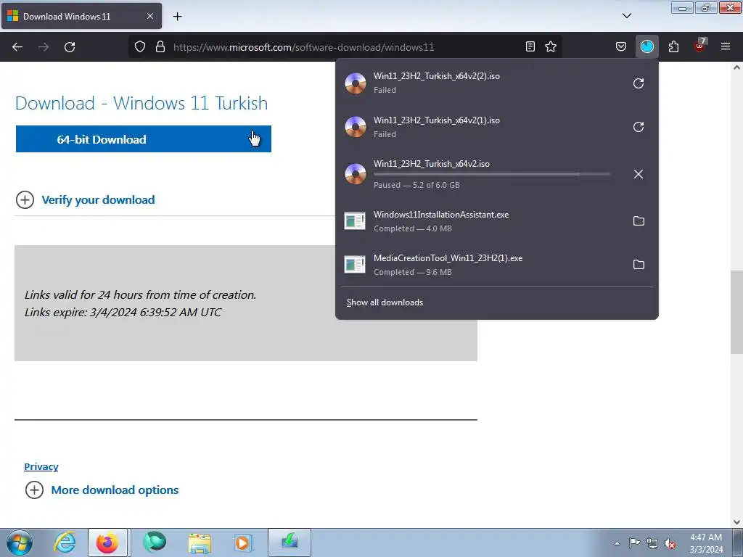The width and height of the screenshot is (743, 557).
Task: Click the 'Paused — 5.2 of 6.0 GB' status text
Action: [x=416, y=185]
